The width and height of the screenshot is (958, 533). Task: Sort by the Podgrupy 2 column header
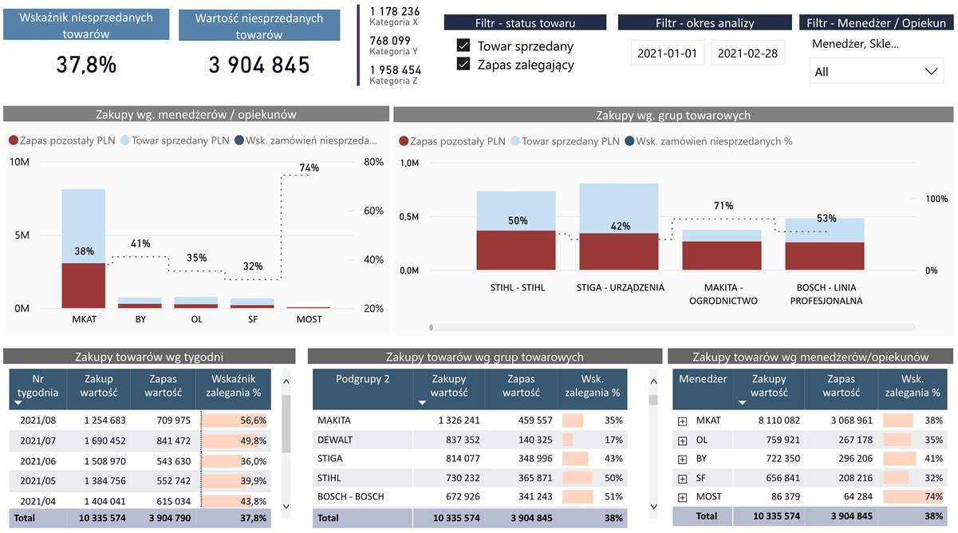(x=362, y=380)
